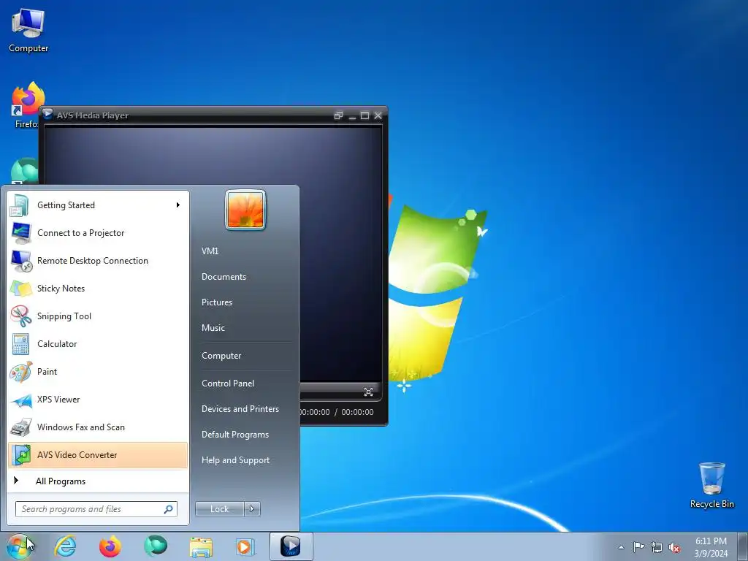Screen dimensions: 748x561
Task: Toggle fullscreen in AVS Media Player
Action: point(368,392)
